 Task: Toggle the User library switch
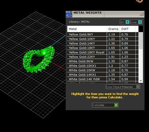tap(136, 22)
